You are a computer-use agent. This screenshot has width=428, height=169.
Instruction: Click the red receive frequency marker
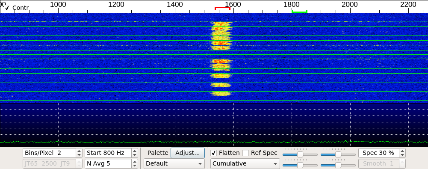pyautogui.click(x=222, y=8)
